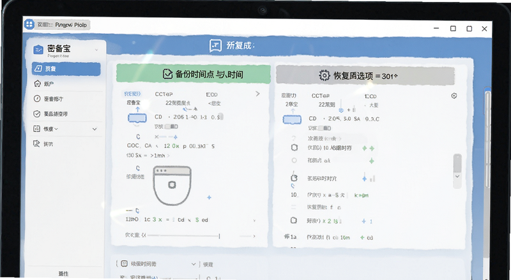Click the box icon on the double-sparkle row
The height and width of the screenshot is (280, 511).
point(294,147)
